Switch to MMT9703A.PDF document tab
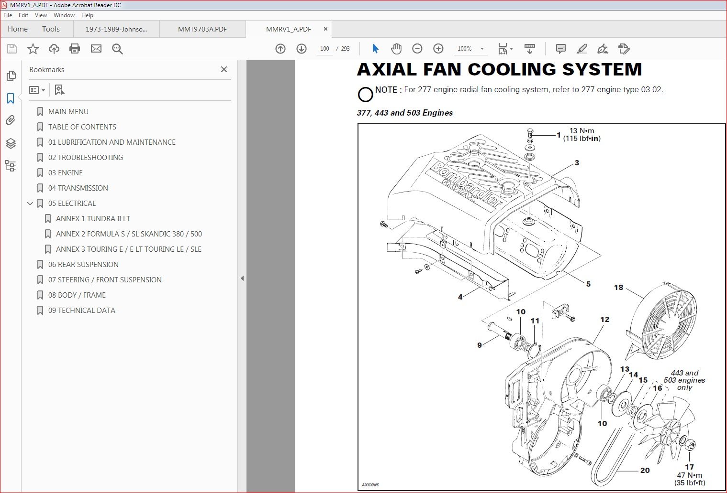Image resolution: width=727 pixels, height=493 pixels. [202, 29]
